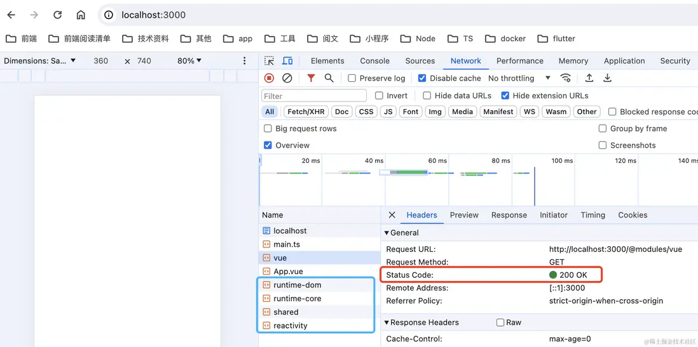Viewport: 698px width, 347px height.
Task: Click the localhost:3000 address bar
Action: tap(397, 15)
